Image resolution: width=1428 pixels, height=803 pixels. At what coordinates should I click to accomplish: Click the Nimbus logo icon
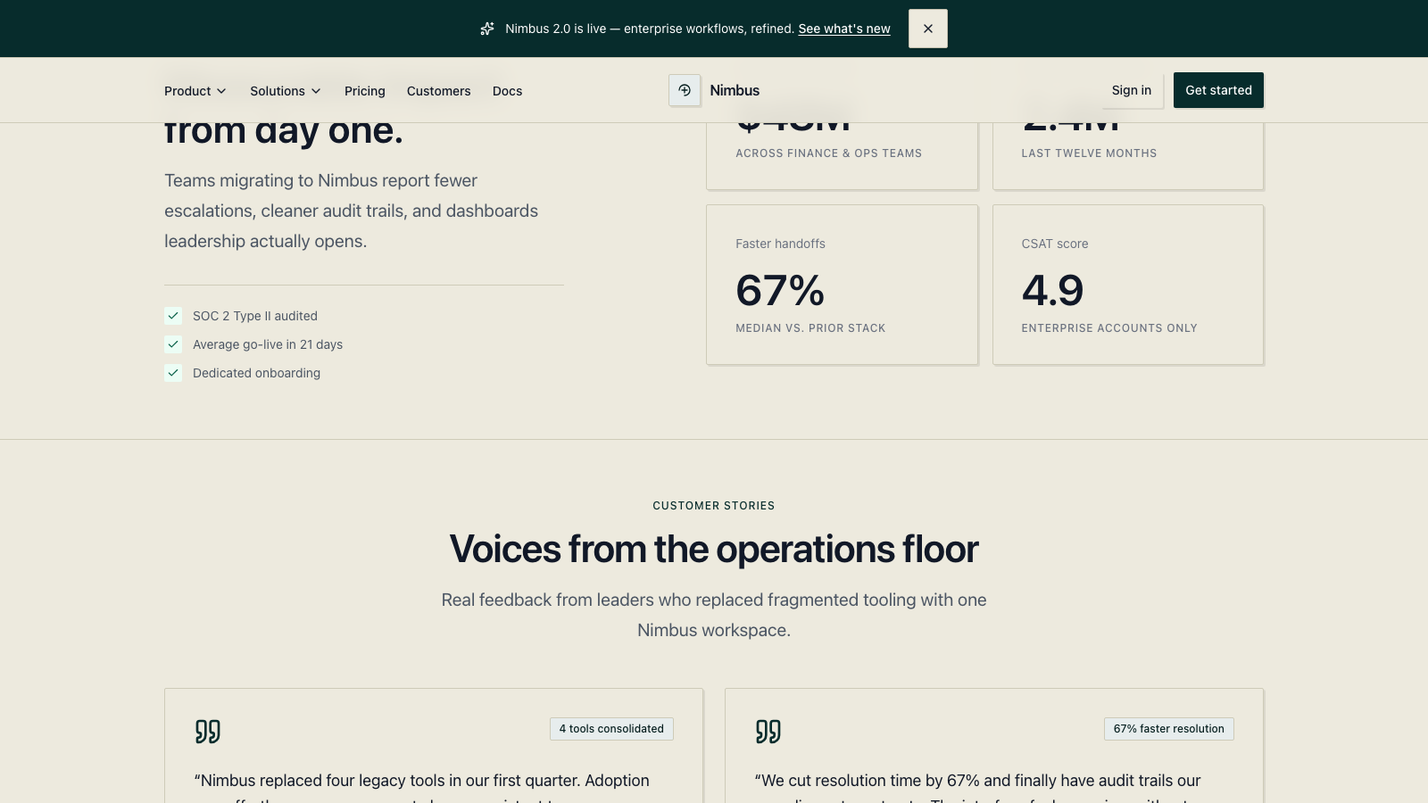pos(685,90)
